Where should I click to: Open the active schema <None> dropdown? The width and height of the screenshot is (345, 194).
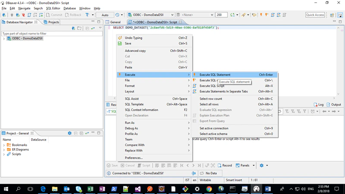tap(195, 15)
